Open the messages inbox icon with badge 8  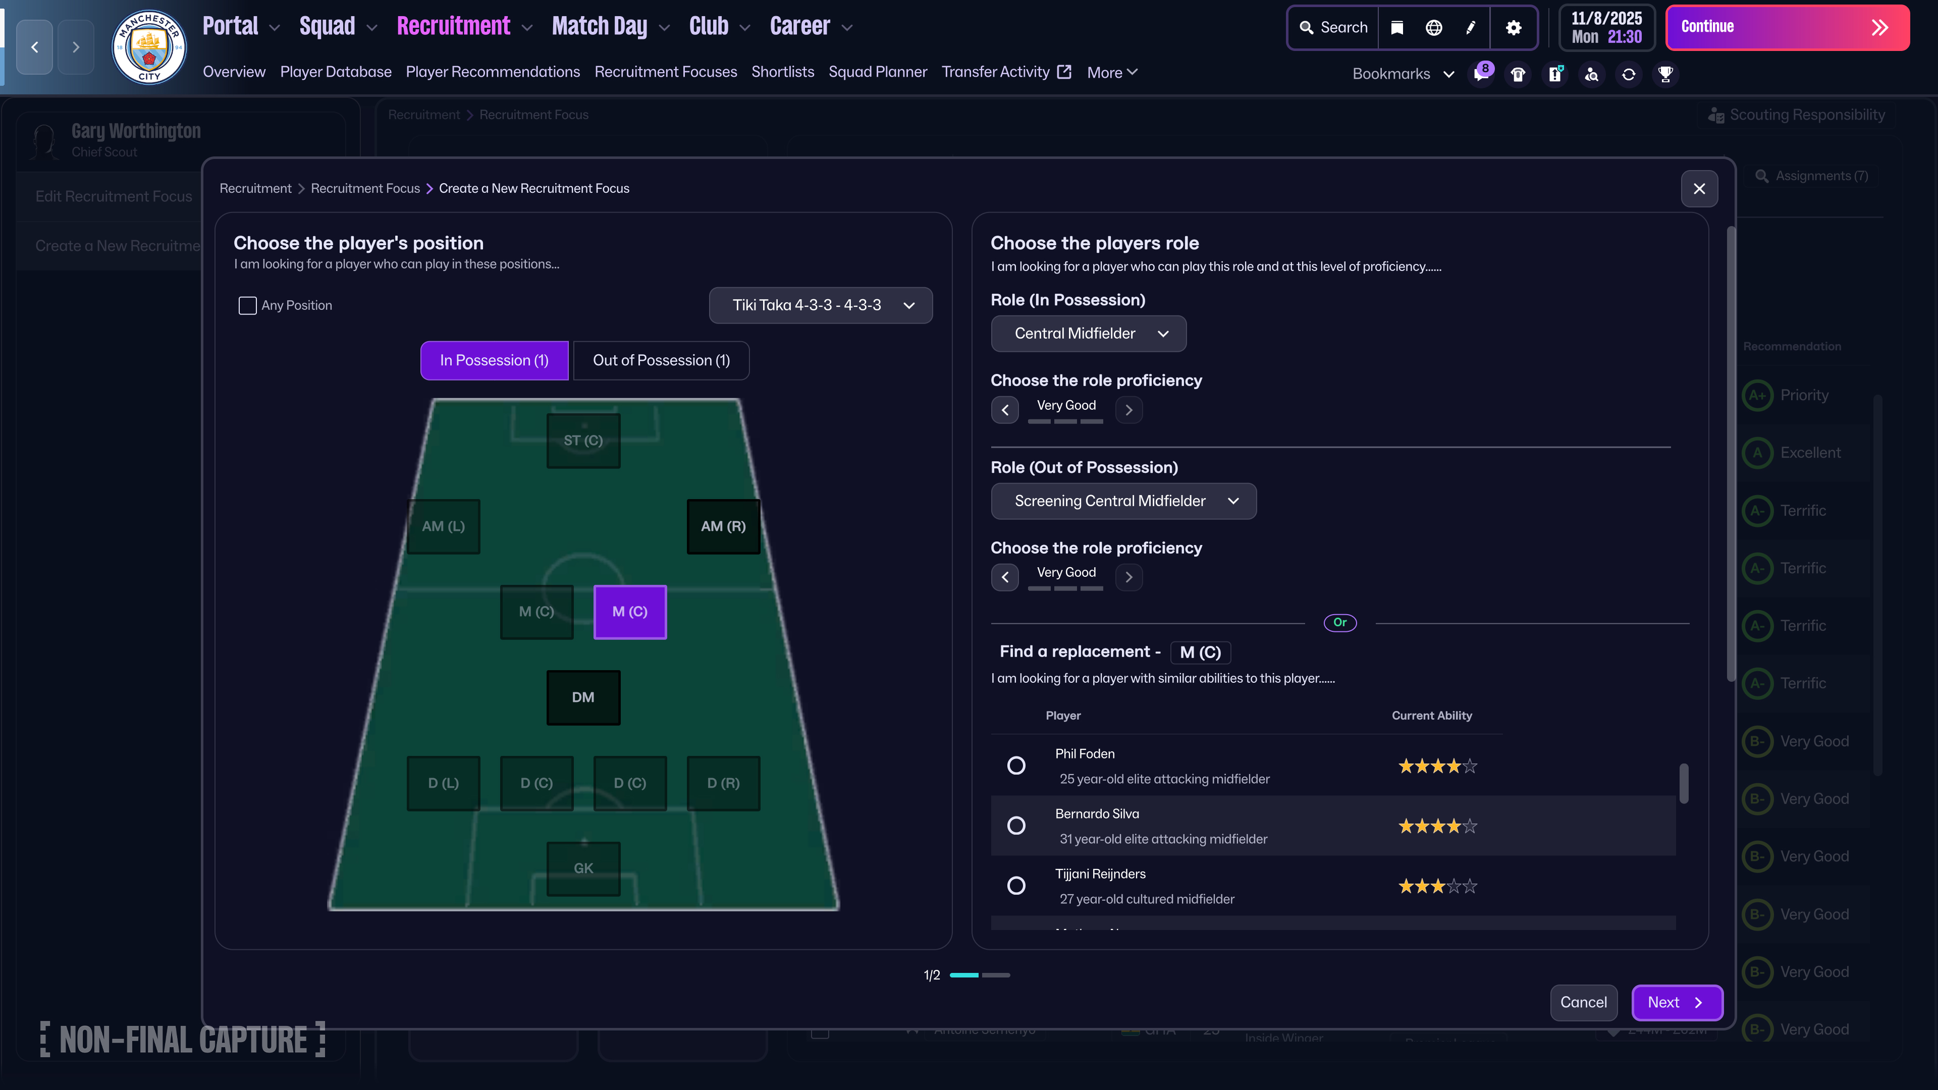(1481, 74)
